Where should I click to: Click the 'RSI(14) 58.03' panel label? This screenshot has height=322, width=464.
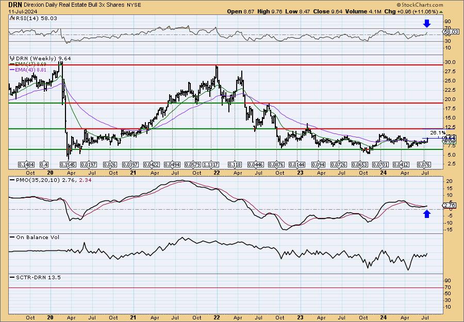coord(37,19)
